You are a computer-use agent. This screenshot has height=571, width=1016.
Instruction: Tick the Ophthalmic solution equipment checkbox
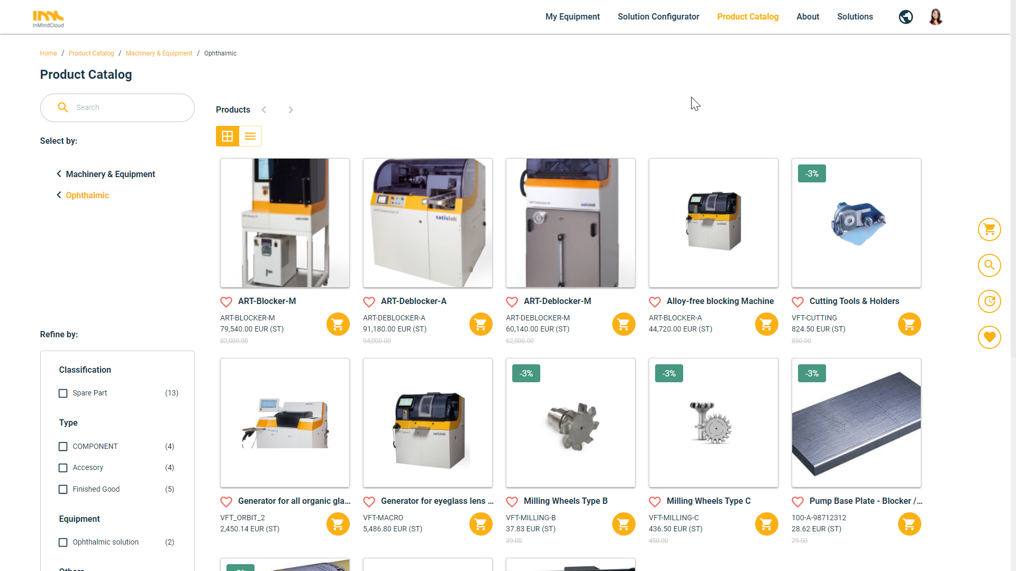pyautogui.click(x=63, y=542)
